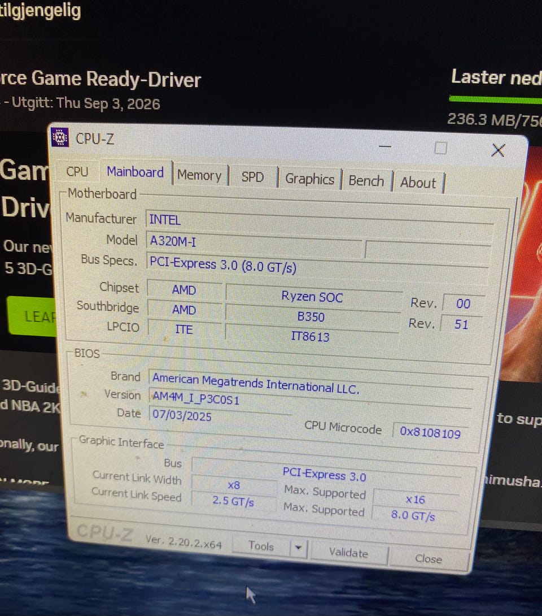Click Current Link Speed value 2.5 GT/s
Viewport: 542px width, 616px height.
coord(233,501)
